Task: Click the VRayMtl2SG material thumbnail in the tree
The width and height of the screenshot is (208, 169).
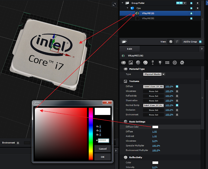Action: pos(137,18)
